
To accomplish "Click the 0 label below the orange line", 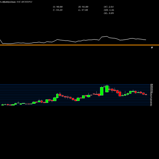I will (152, 47).
